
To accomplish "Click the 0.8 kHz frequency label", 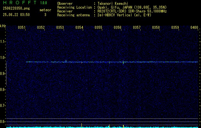I will click(3, 90).
